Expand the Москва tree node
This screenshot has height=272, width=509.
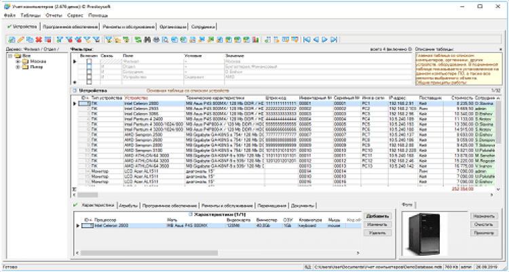(18, 62)
